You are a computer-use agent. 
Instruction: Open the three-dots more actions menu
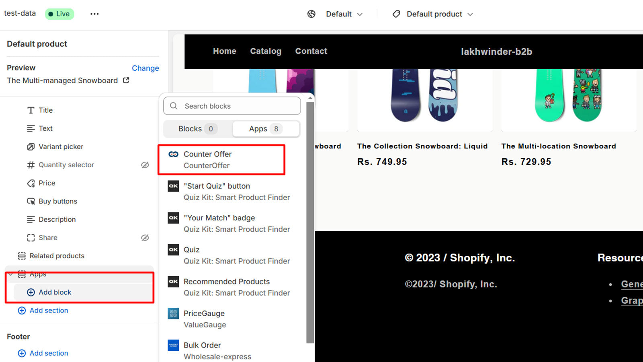coord(94,14)
